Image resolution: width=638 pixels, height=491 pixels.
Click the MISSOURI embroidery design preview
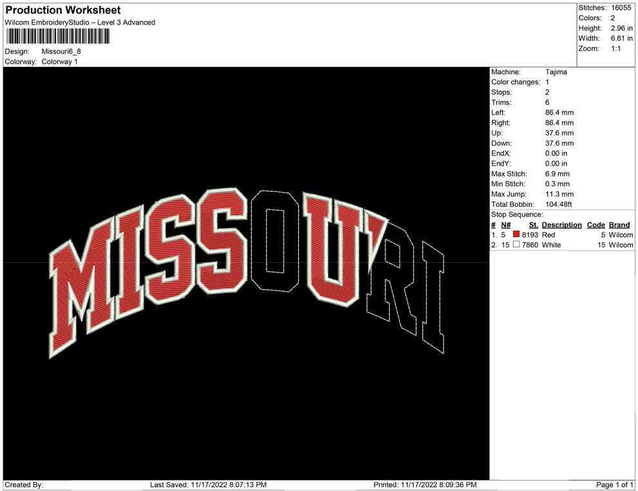(247, 273)
